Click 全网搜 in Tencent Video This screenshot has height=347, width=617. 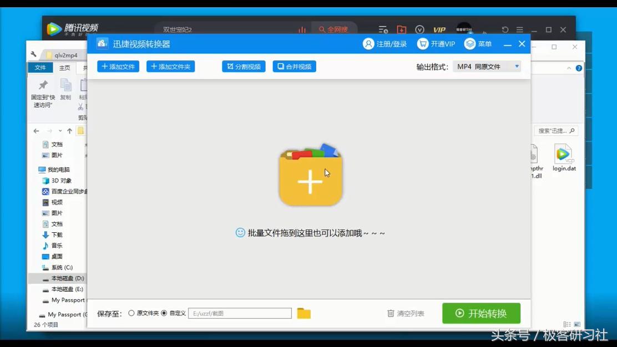333,29
